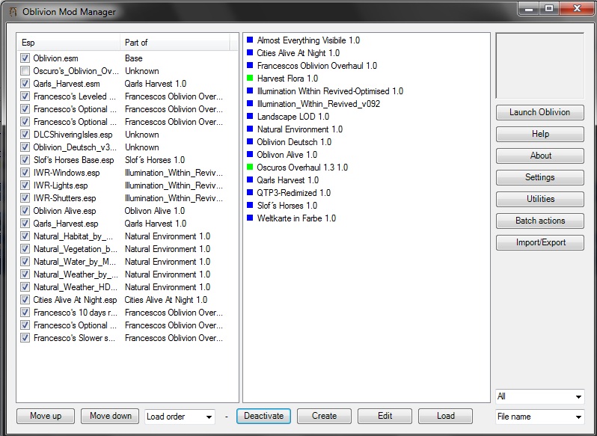Click the blue square beside Slof's Horses 1.0
Viewport: 597px width, 436px height.
pyautogui.click(x=251, y=206)
